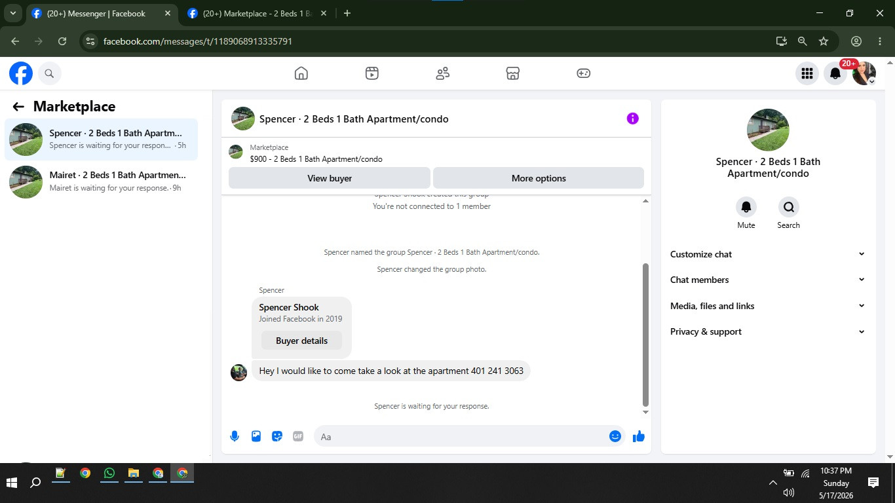
Task: Open conversation information purple icon
Action: pos(632,119)
